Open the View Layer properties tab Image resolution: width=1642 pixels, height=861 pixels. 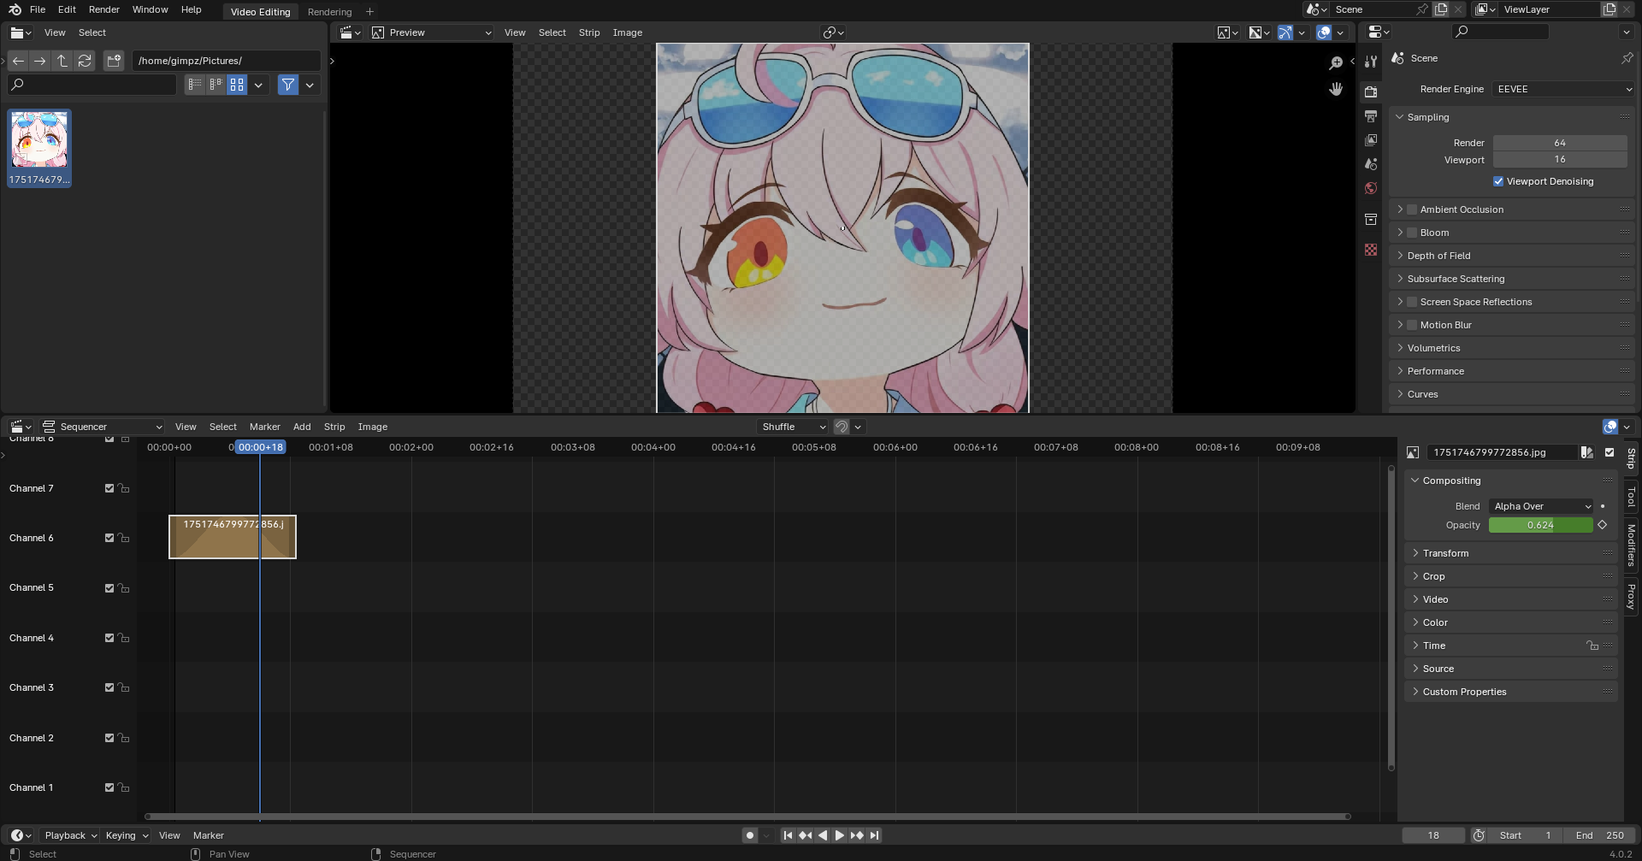pos(1371,140)
